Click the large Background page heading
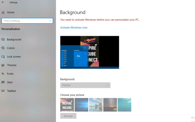Viewport: 195px width, 122px height. [72, 12]
